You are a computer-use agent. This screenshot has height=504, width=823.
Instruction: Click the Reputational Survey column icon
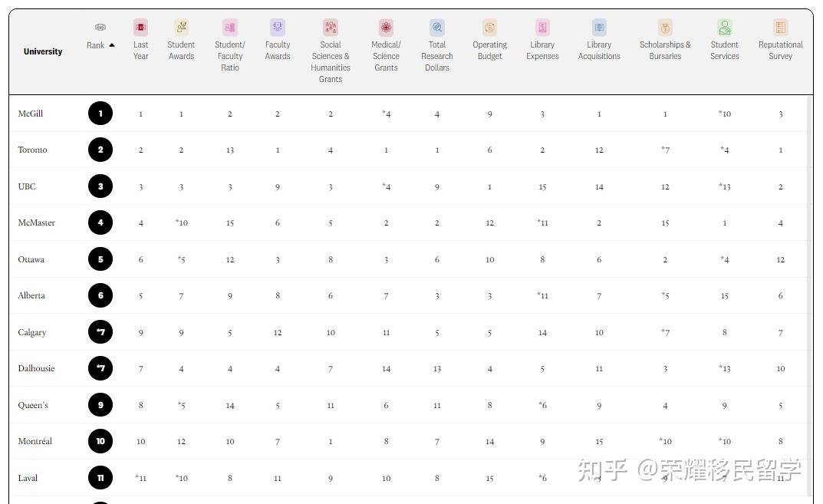[x=781, y=27]
